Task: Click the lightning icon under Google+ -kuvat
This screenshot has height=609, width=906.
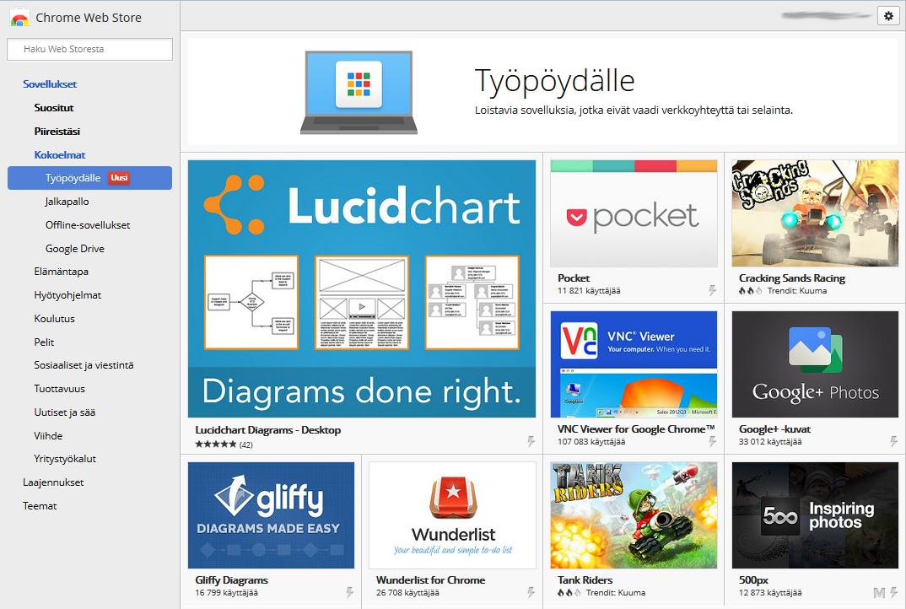Action: coord(893,441)
